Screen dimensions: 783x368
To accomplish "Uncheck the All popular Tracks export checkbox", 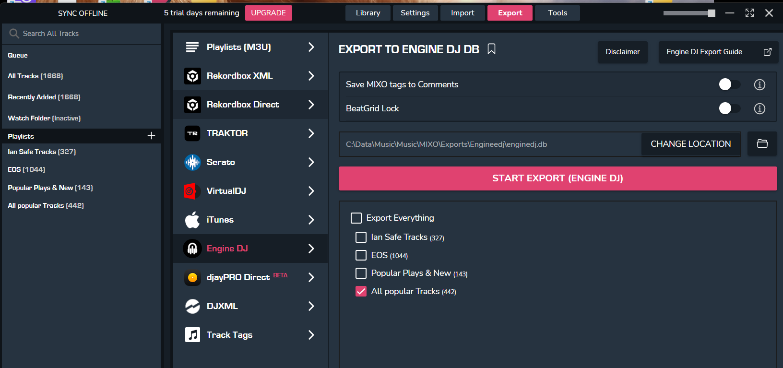I will click(x=361, y=291).
